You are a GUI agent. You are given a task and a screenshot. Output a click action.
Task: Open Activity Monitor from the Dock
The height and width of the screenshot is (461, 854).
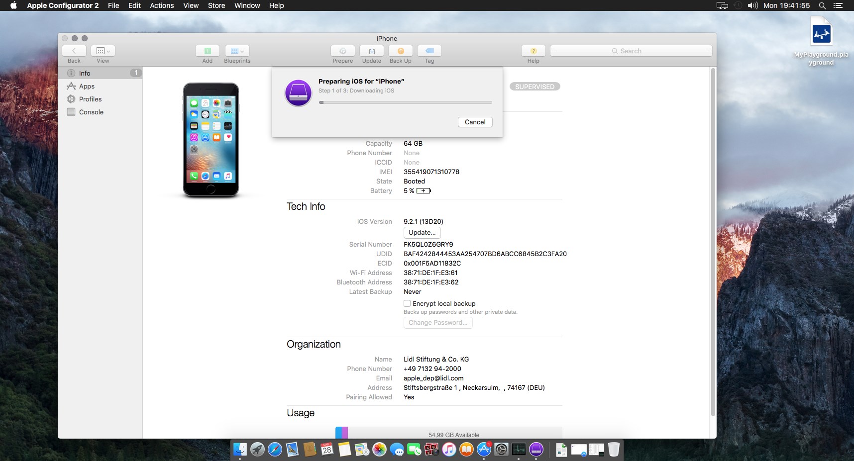(519, 450)
